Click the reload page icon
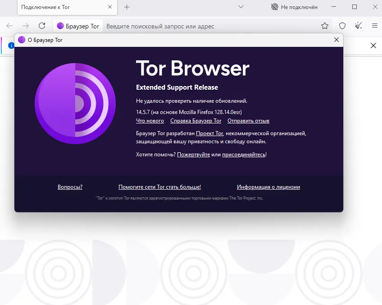The width and height of the screenshot is (382, 305). (42, 26)
